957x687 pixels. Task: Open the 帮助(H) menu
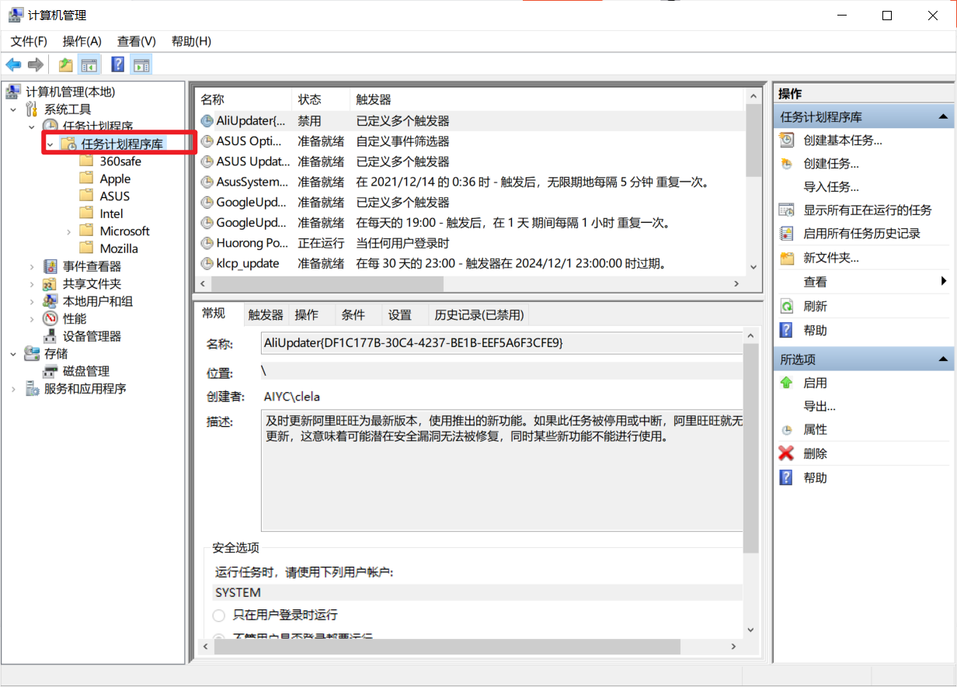(191, 41)
